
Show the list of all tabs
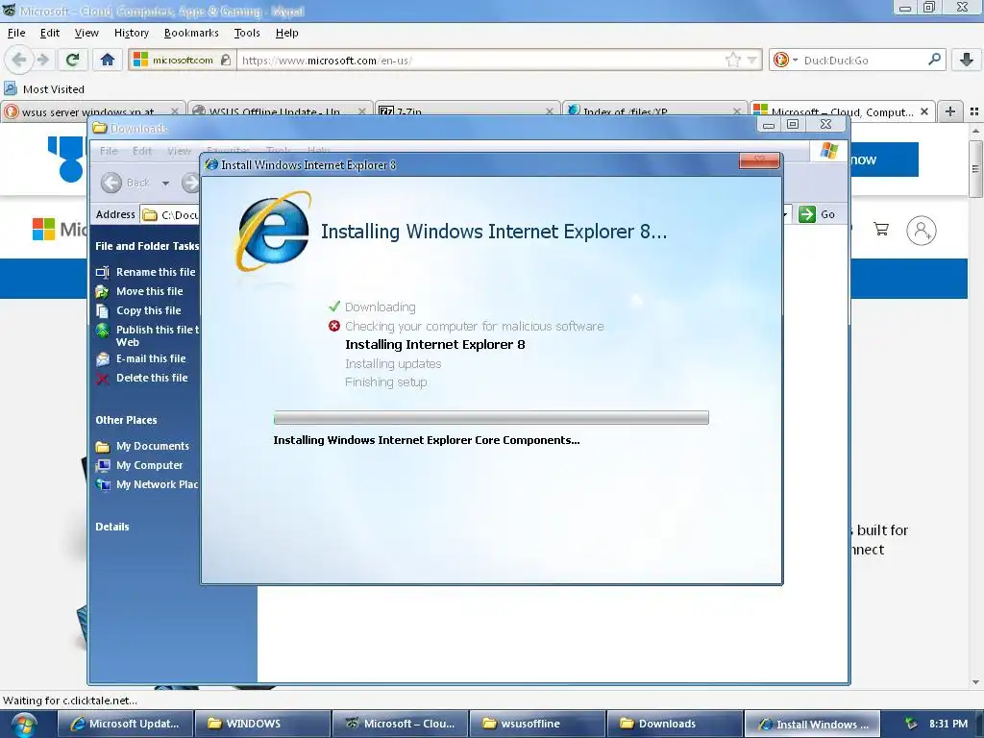click(974, 111)
